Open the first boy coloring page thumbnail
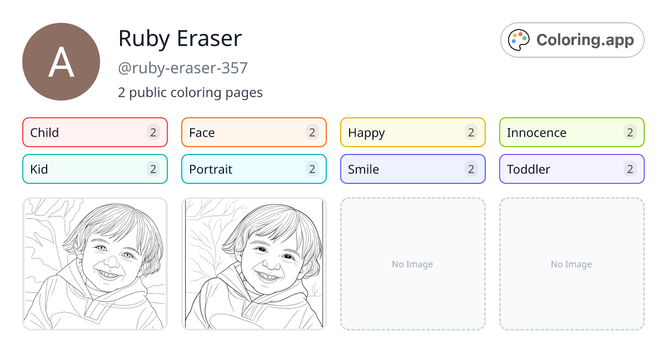 (94, 263)
